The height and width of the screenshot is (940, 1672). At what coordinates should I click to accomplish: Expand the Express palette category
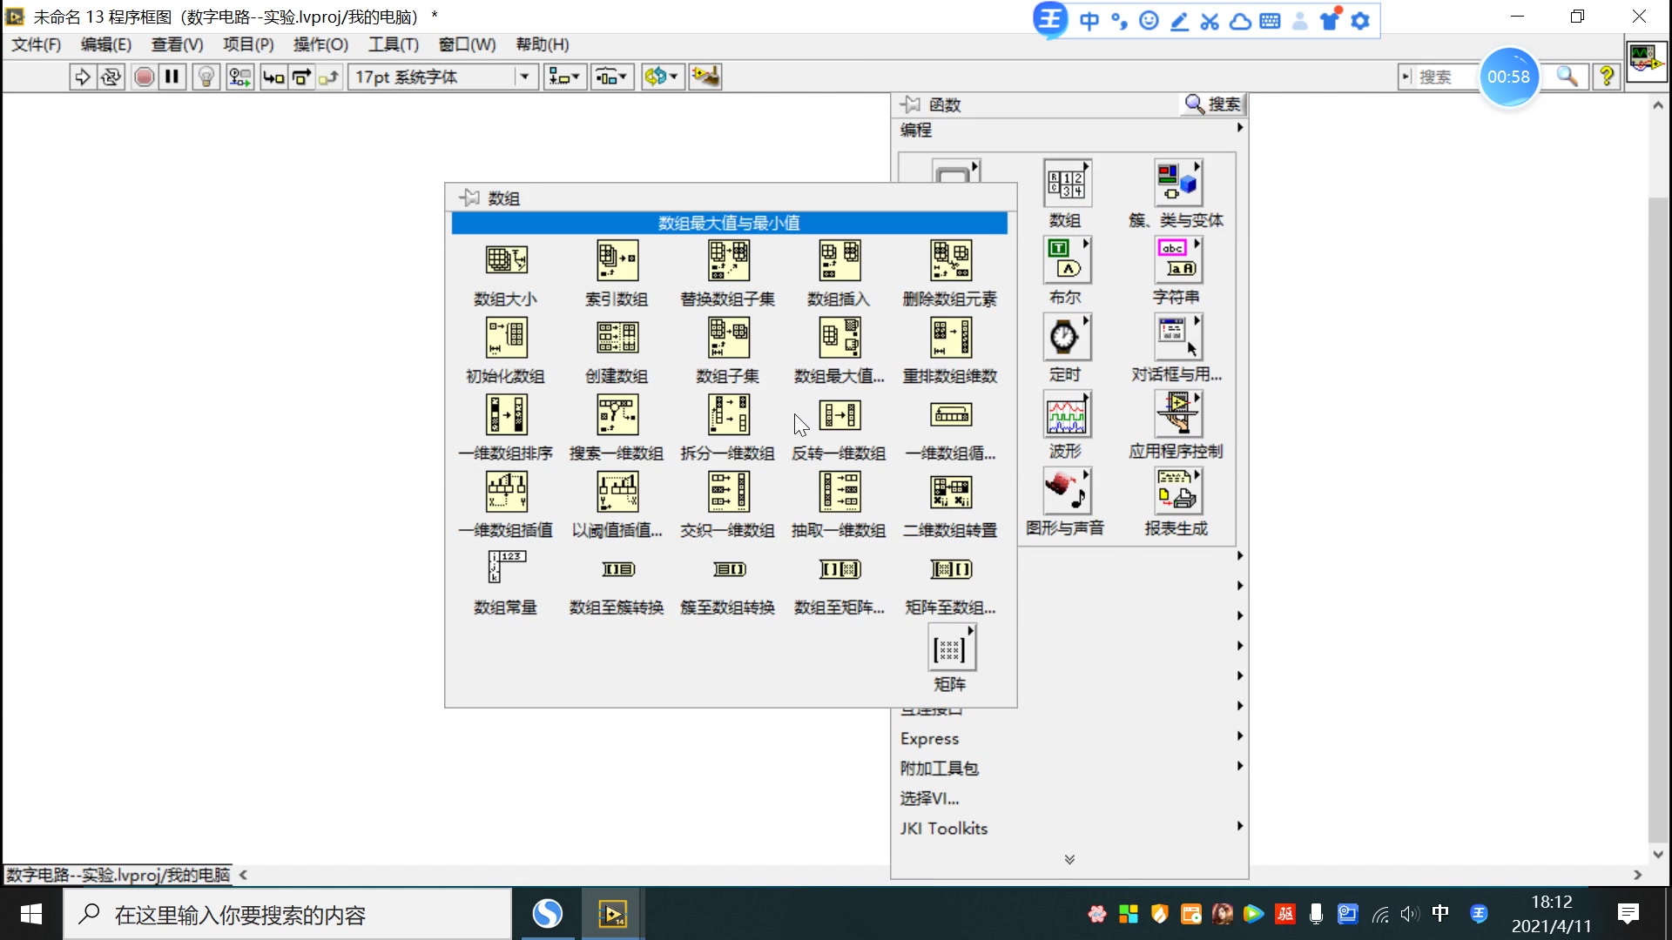(930, 739)
